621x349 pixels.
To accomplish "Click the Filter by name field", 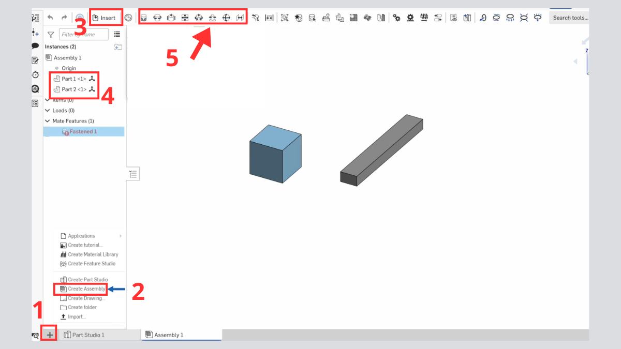I will [x=84, y=34].
